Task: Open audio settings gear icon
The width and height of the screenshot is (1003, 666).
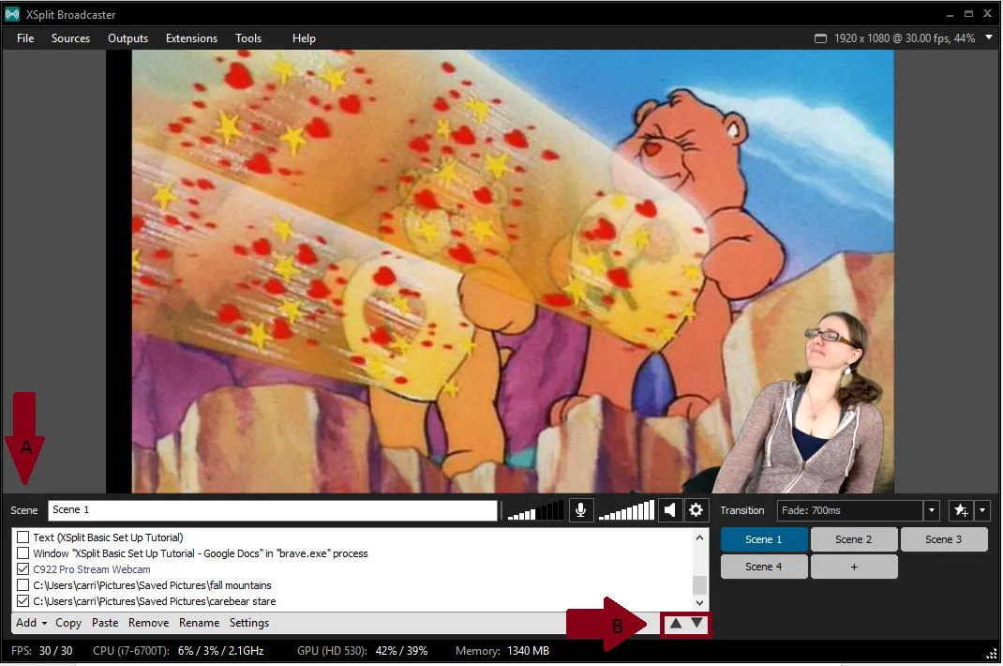Action: (x=696, y=510)
